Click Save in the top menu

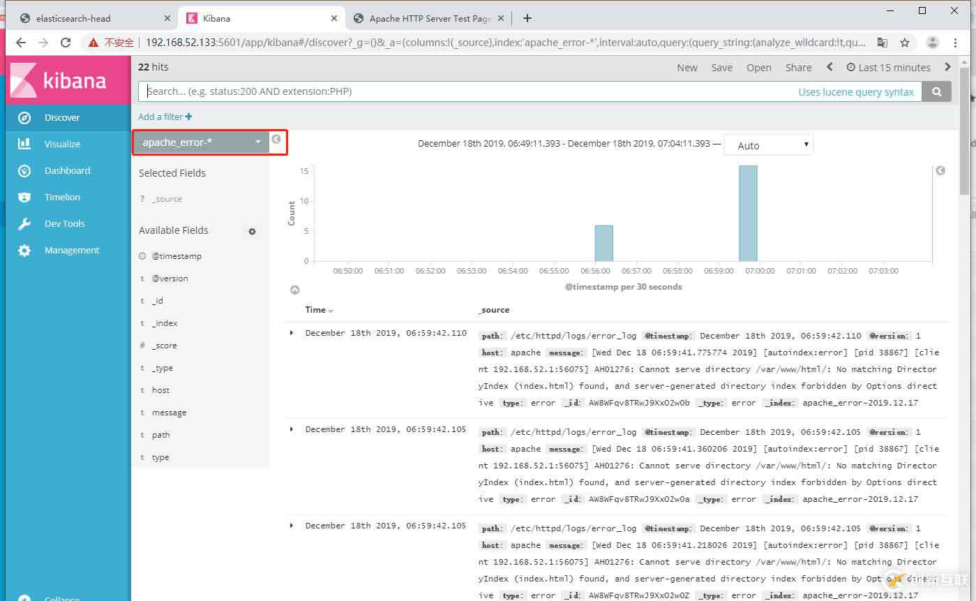pos(722,67)
